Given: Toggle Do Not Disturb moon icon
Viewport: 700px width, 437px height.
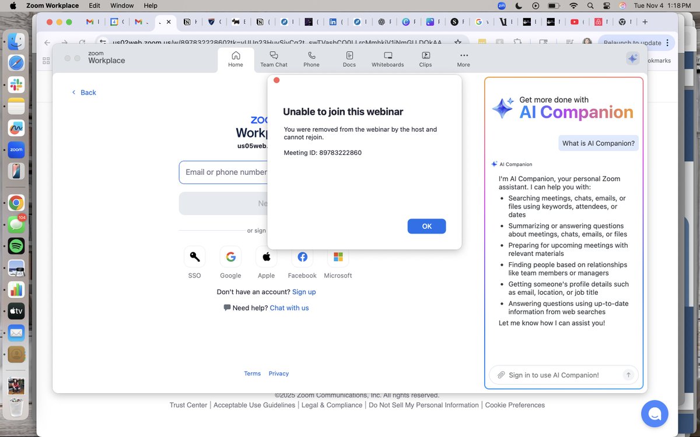Looking at the screenshot, I should click(x=519, y=5).
